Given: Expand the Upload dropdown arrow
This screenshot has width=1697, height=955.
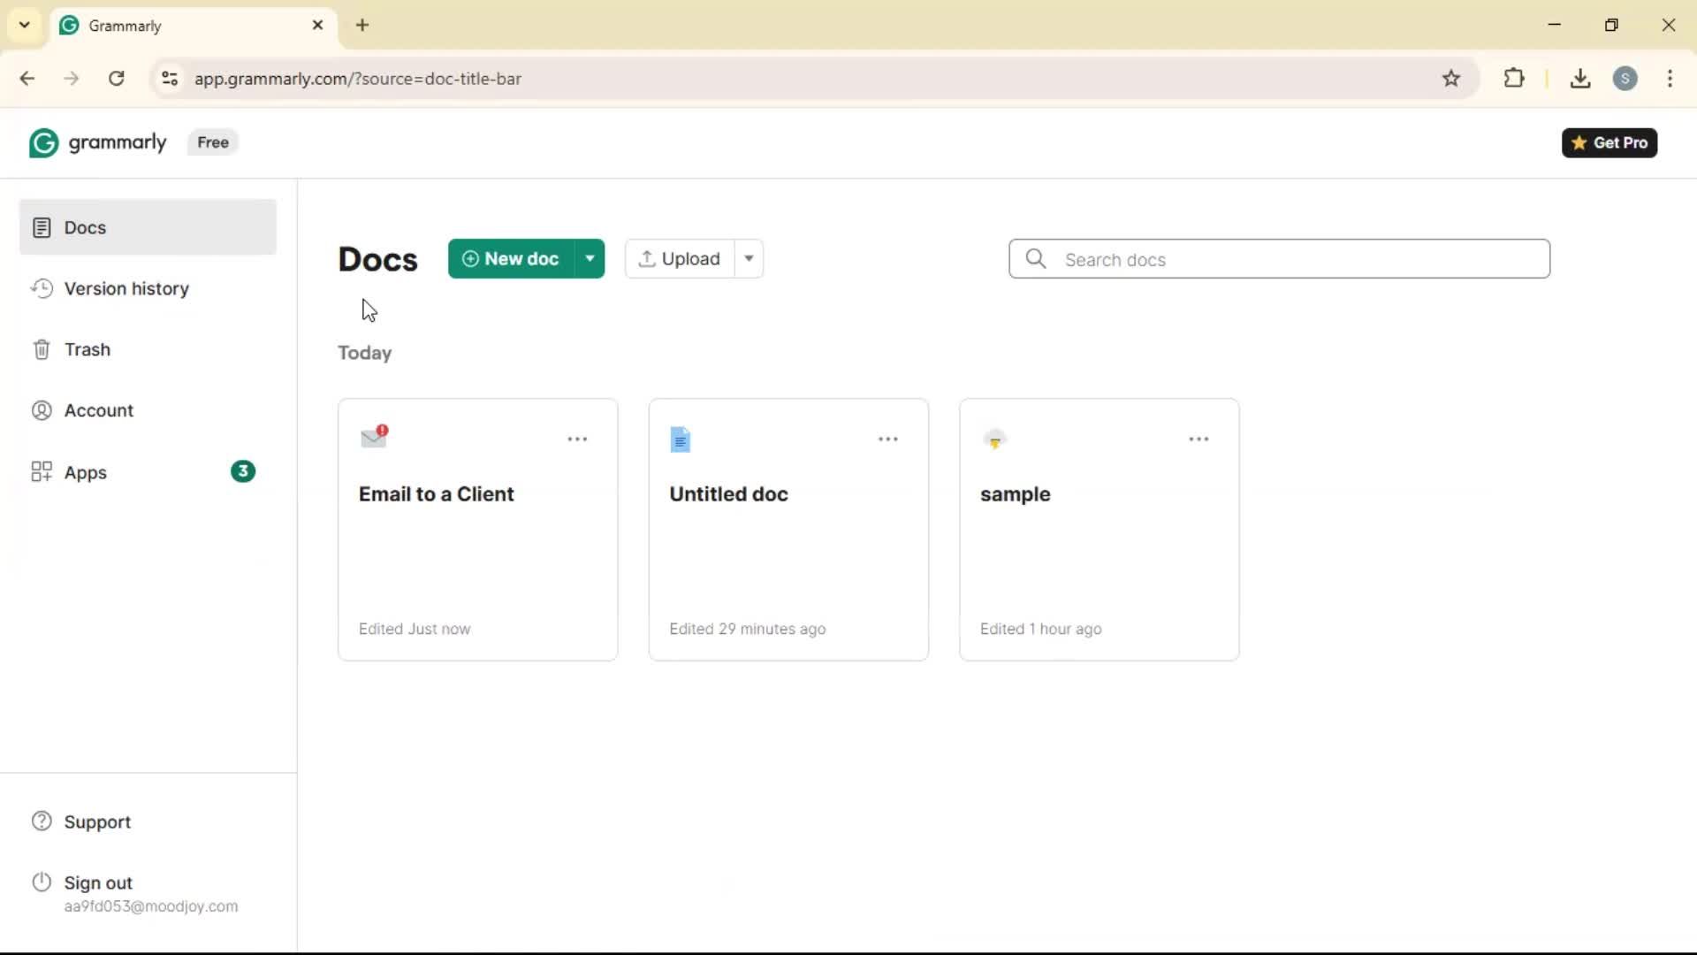Looking at the screenshot, I should 749,258.
